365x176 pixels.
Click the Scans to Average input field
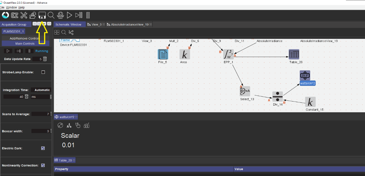[x=41, y=114]
